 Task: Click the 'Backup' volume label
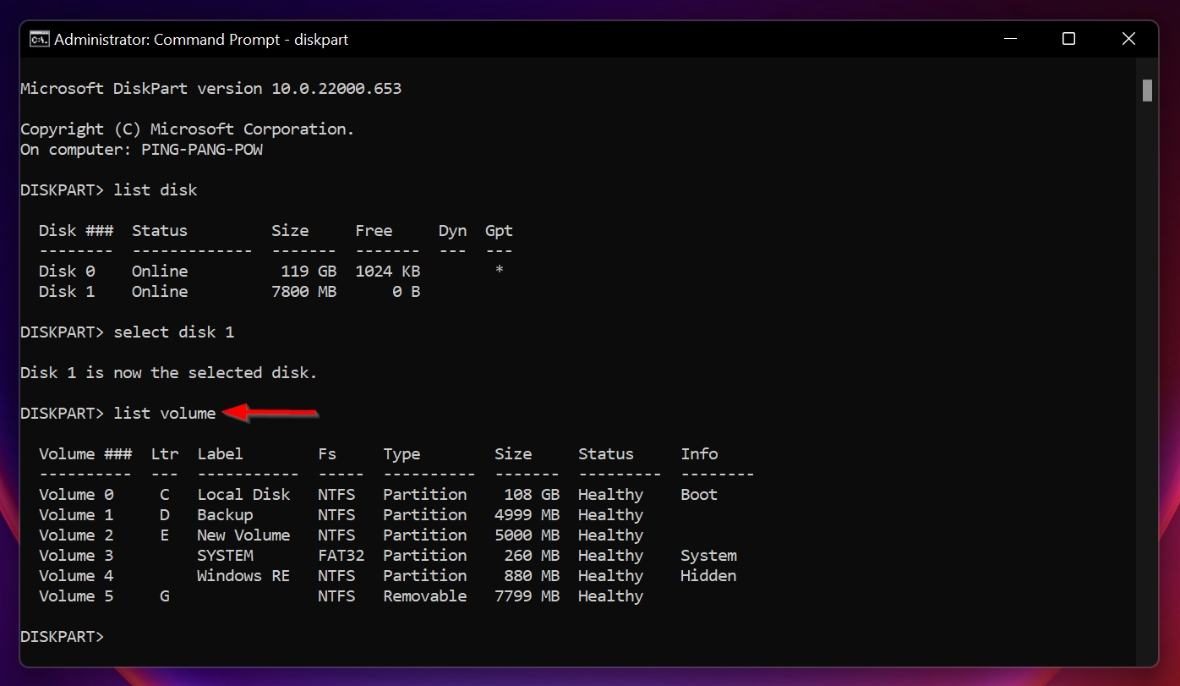pos(225,515)
